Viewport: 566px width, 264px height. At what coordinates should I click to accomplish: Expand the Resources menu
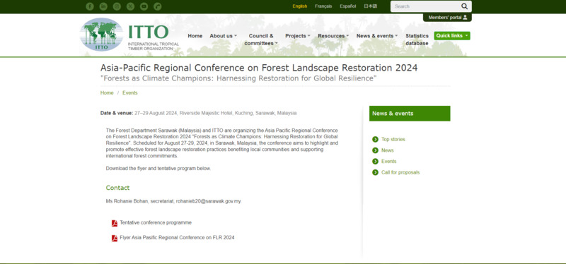[x=333, y=36]
